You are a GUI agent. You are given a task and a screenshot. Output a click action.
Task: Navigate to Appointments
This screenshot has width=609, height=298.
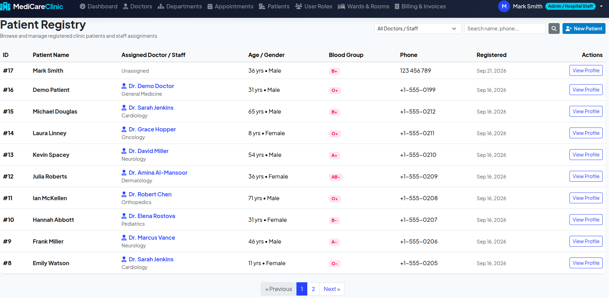click(230, 6)
